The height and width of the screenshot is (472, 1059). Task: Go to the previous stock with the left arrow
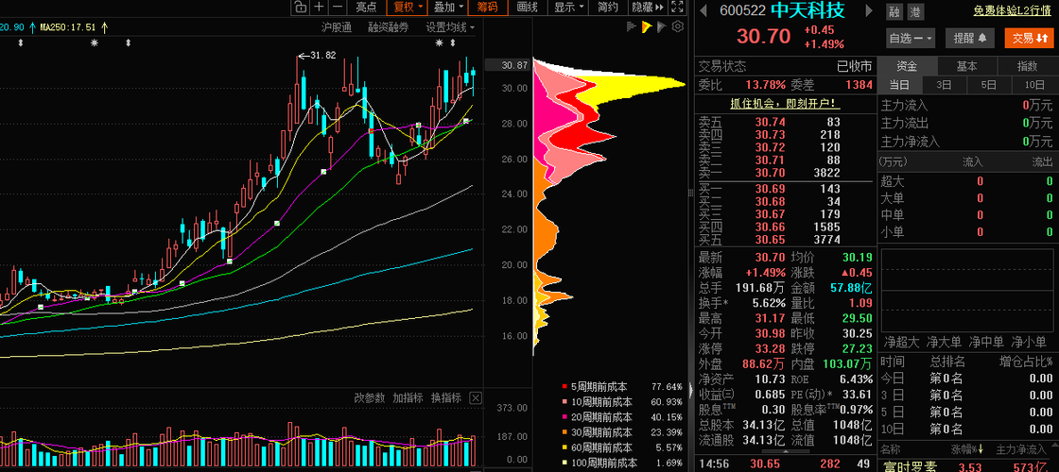[703, 10]
